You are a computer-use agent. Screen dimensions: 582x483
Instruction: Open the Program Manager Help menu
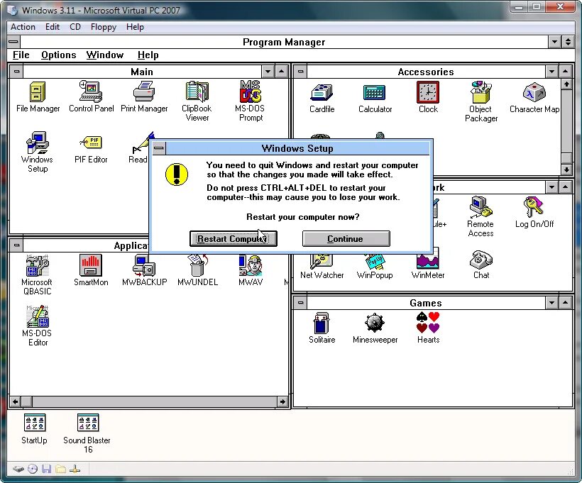point(148,55)
